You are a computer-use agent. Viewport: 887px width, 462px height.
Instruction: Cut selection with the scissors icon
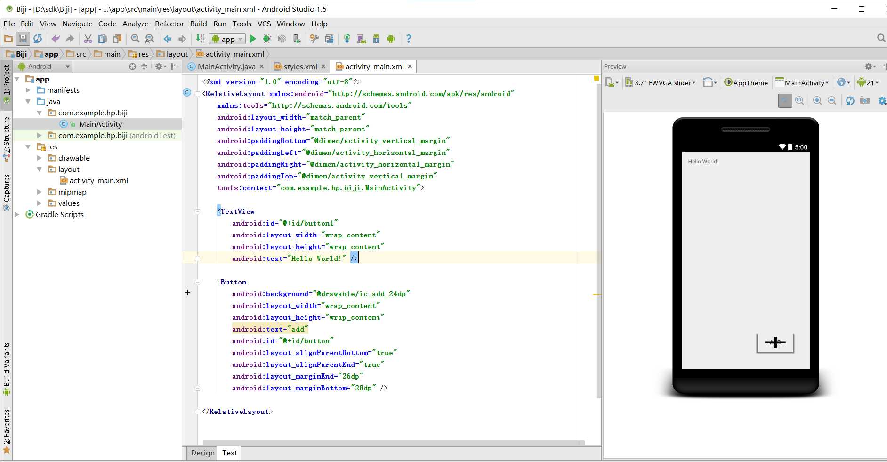coord(88,39)
